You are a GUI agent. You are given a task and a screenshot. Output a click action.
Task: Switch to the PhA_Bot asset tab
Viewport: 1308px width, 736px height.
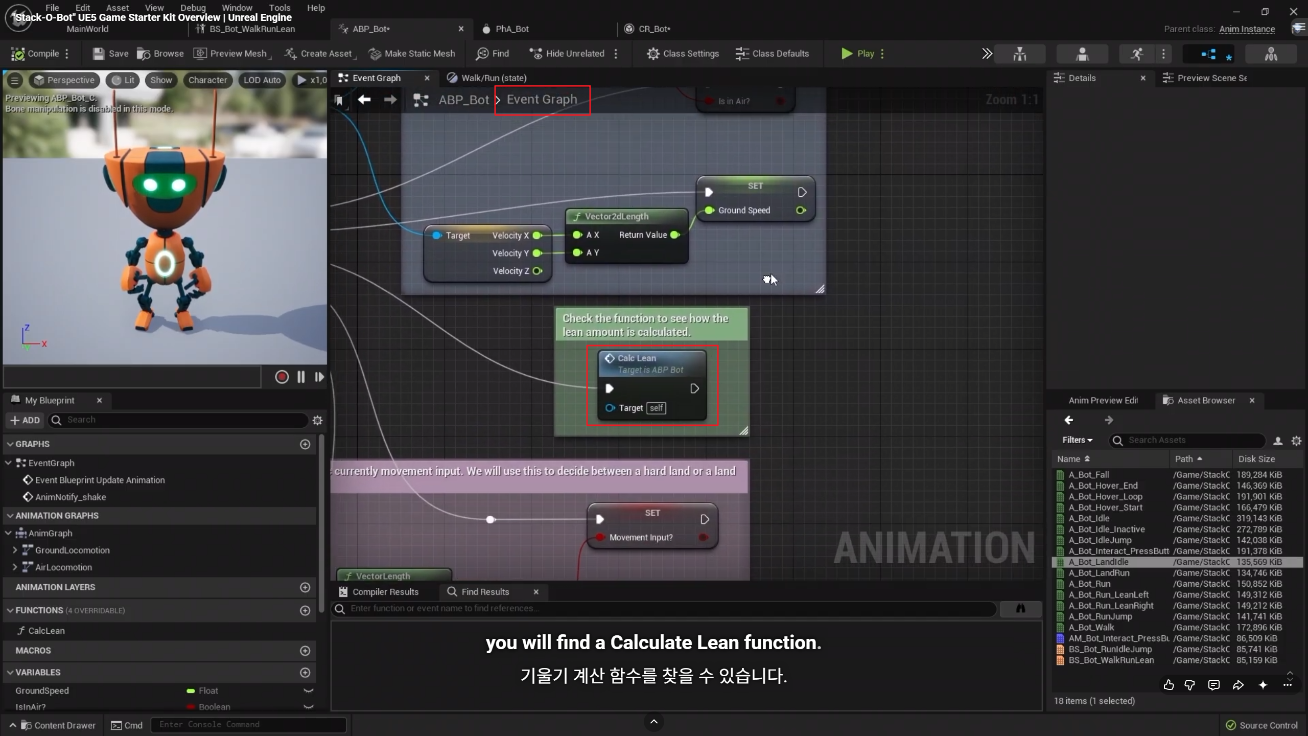point(511,29)
